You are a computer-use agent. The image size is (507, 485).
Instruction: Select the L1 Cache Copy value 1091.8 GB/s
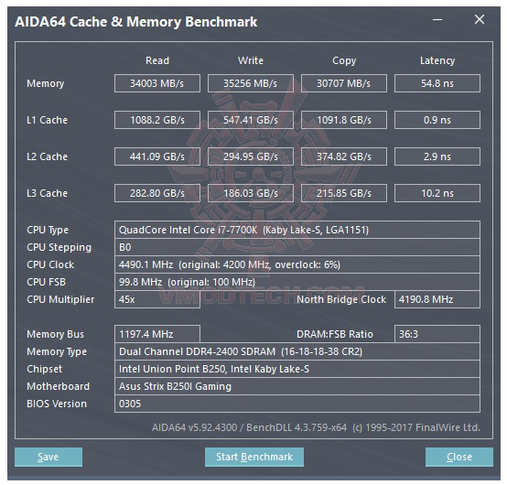(x=344, y=120)
